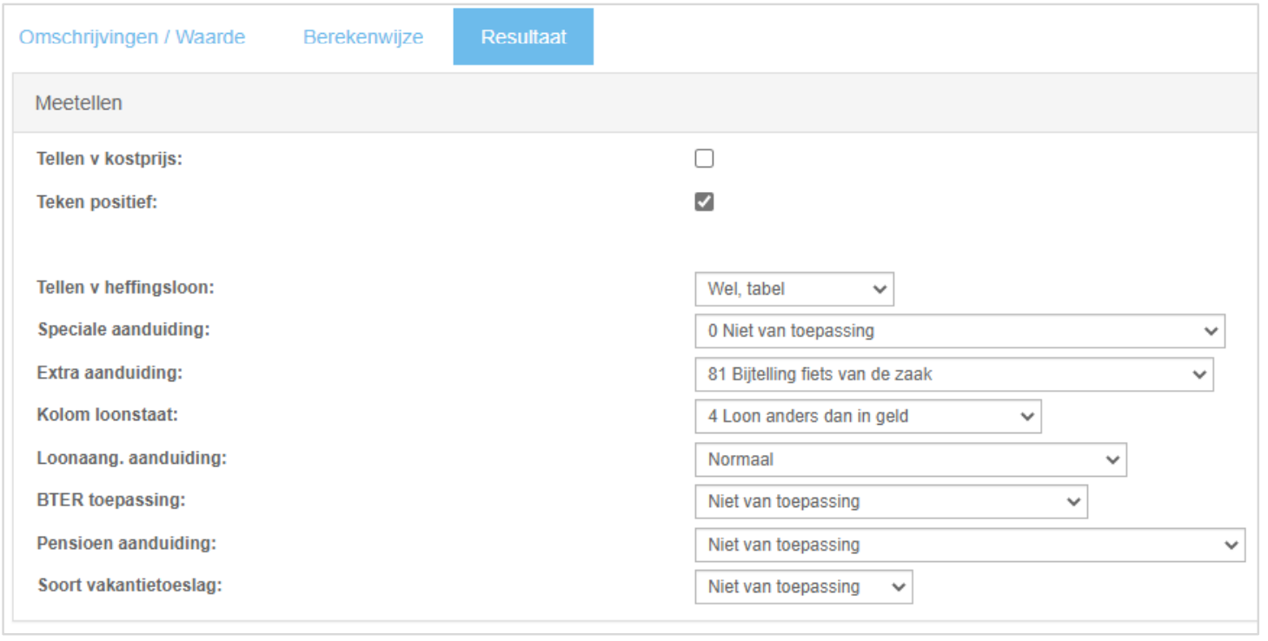
Task: Open the Extra aanduiding dropdown showing Bijtelling fiets
Action: 954,374
